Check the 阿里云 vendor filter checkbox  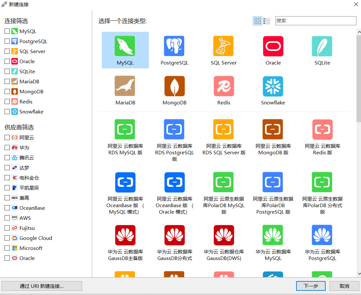(7, 138)
